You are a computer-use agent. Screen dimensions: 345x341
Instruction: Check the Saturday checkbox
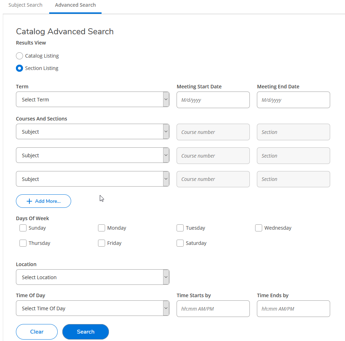pos(180,243)
